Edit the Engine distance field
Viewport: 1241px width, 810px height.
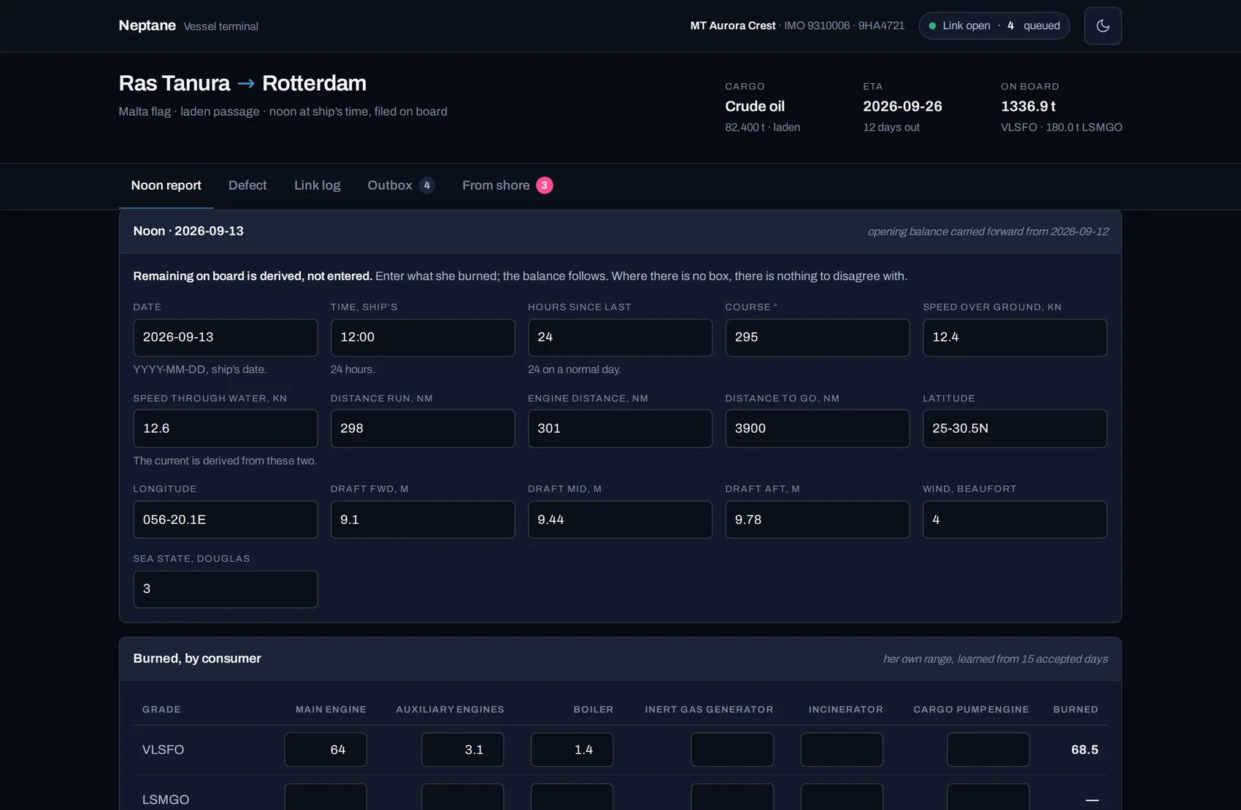(x=620, y=428)
